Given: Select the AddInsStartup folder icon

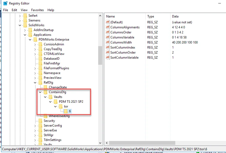Looking at the screenshot, I should [x=30, y=30].
